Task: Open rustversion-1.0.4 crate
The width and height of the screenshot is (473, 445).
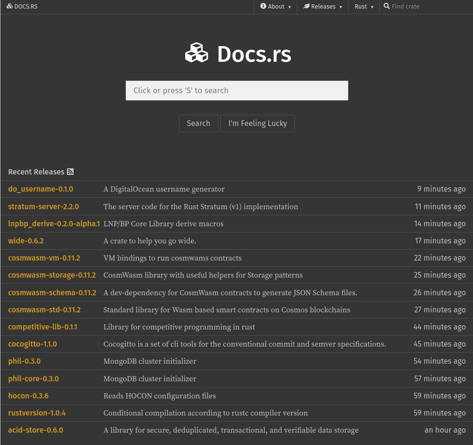Action: click(37, 413)
